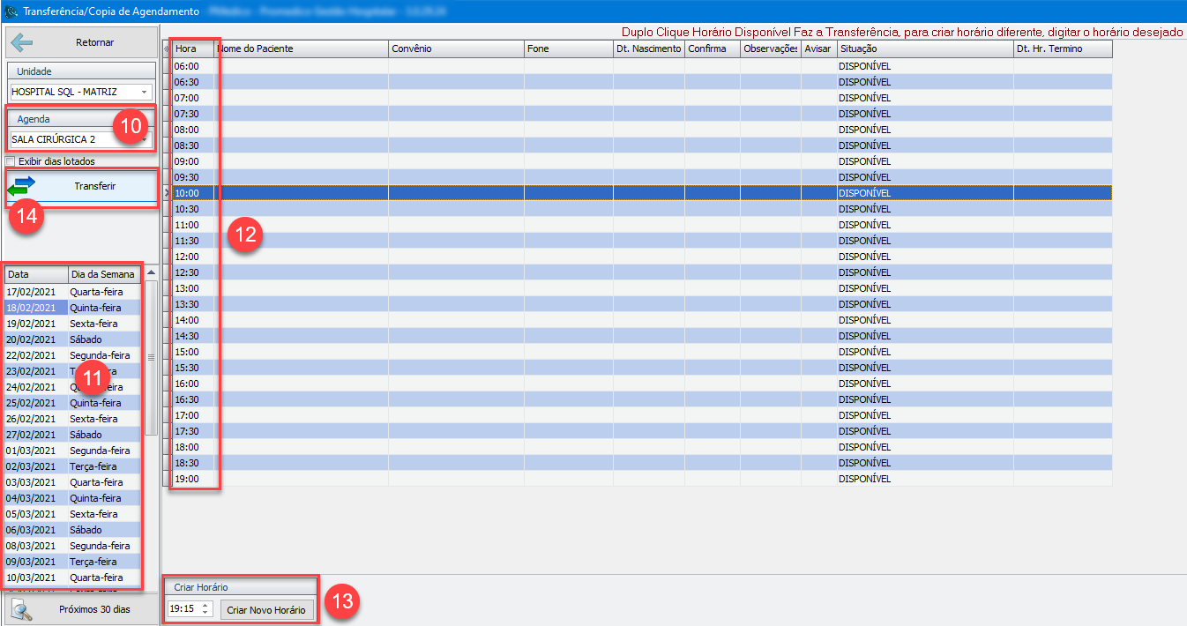Viewport: 1187px width, 626px height.
Task: Decrease time with Criar Horário down arrow
Action: click(205, 613)
